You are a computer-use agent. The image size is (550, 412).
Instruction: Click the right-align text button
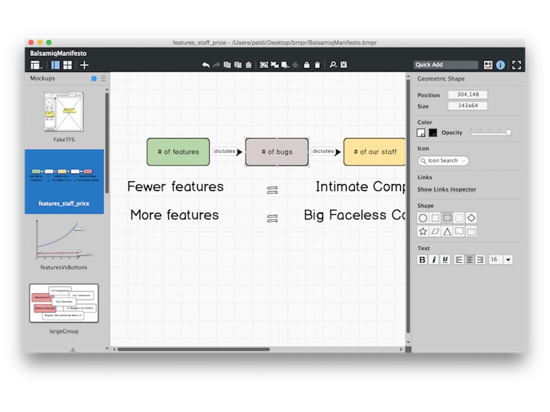[x=480, y=260]
